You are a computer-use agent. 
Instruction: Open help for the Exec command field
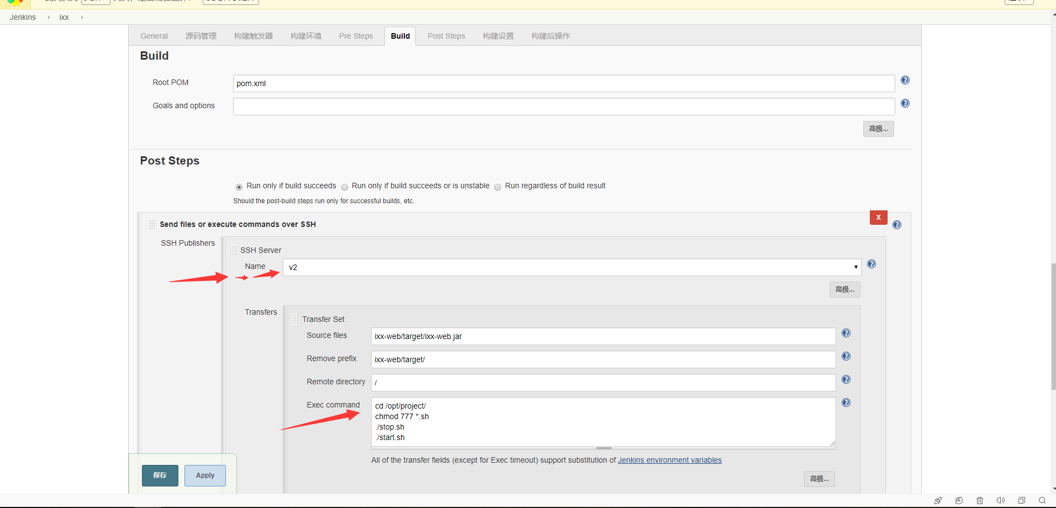click(x=846, y=403)
